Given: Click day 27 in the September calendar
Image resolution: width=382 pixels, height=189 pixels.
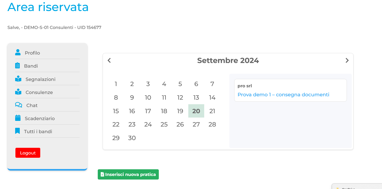Looking at the screenshot, I should pos(196,124).
